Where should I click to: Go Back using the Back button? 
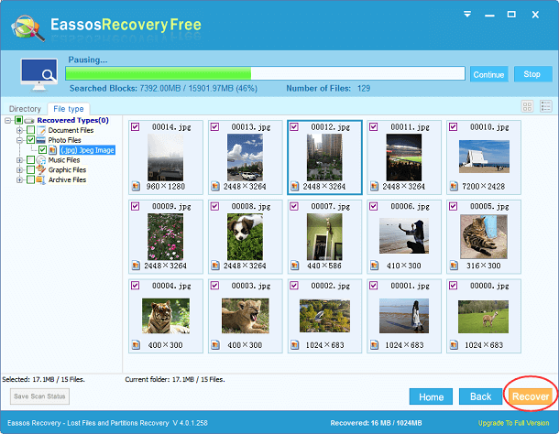pyautogui.click(x=480, y=396)
